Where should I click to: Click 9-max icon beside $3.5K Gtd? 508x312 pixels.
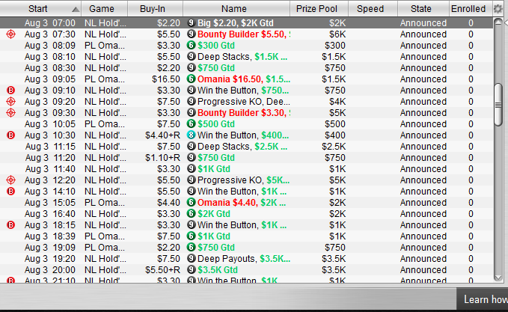pos(191,269)
